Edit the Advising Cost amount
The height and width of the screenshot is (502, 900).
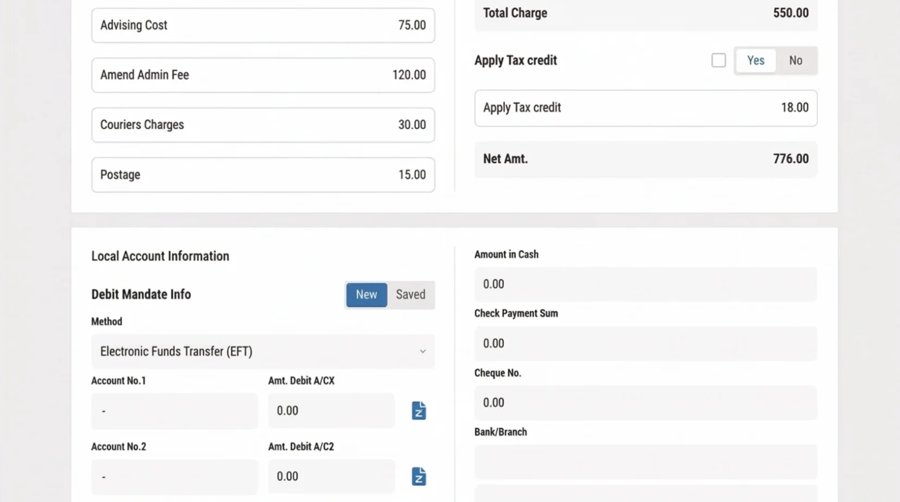[x=263, y=25]
